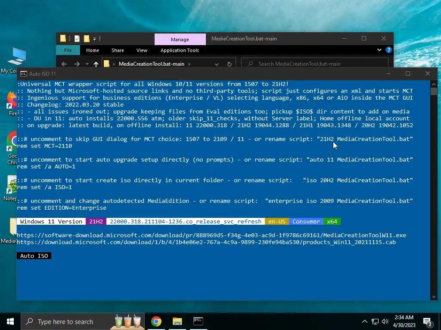
Task: Click the Search MediaCreationTool.bat-main field
Action: pyautogui.click(x=315, y=64)
